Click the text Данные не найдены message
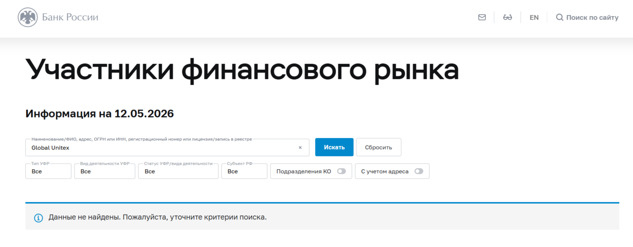This screenshot has width=633, height=247. (157, 217)
